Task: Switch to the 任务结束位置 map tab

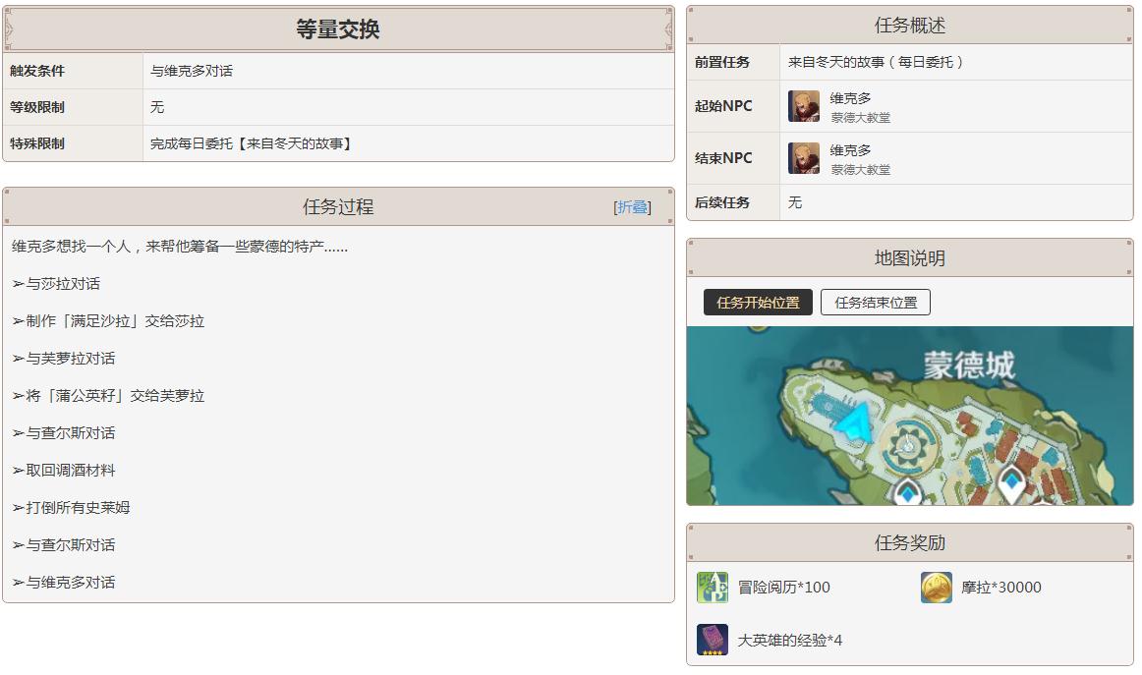Action: pos(876,303)
